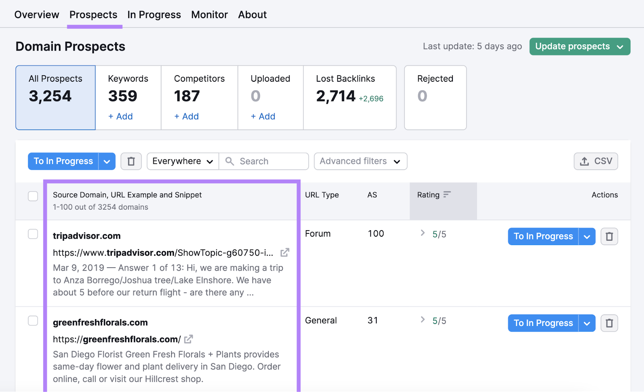Viewport: 644px width, 392px height.
Task: Click the Last update: 5 days ago text
Action: pyautogui.click(x=472, y=46)
